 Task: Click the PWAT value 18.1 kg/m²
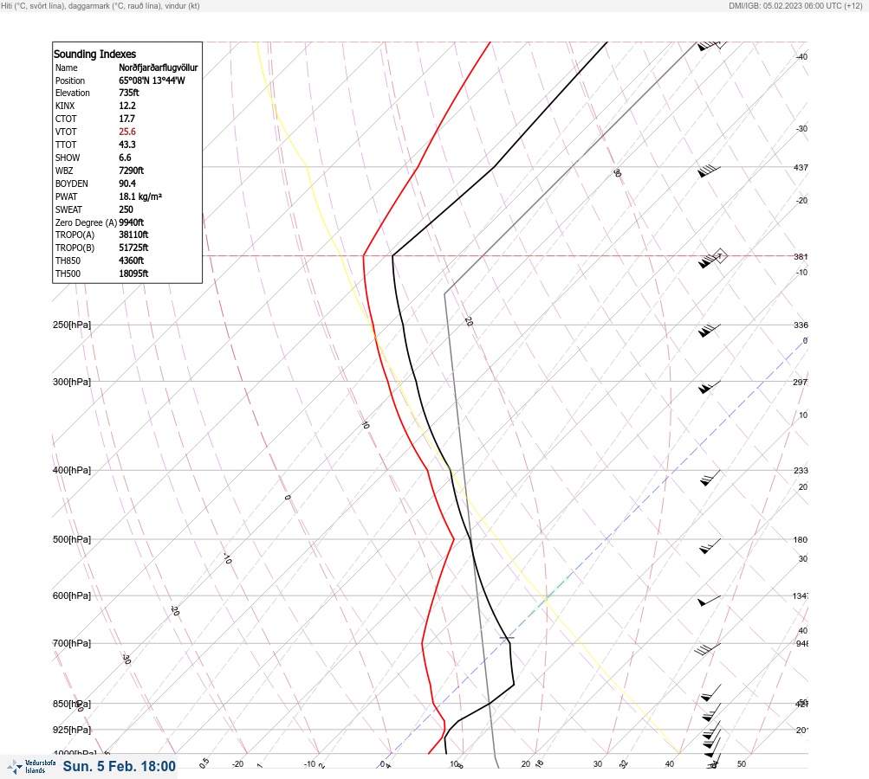tap(140, 196)
